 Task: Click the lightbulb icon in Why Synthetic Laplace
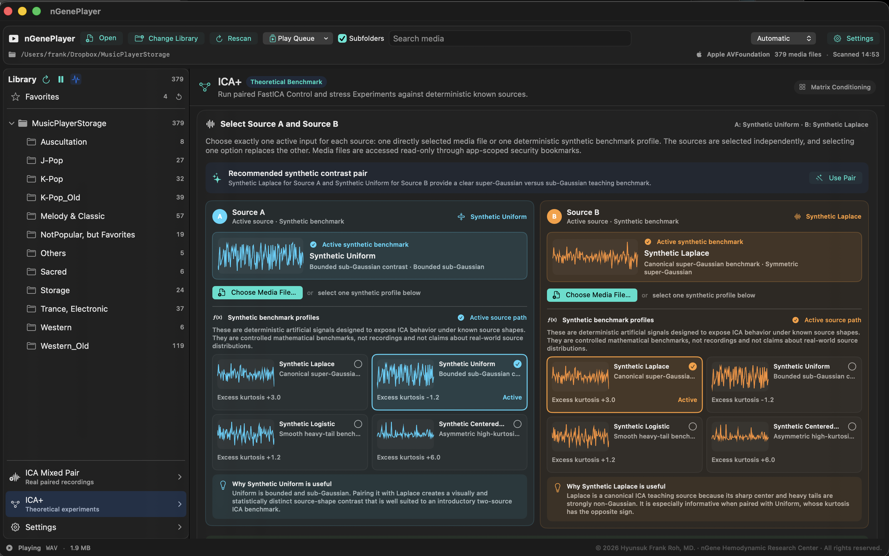tap(558, 488)
